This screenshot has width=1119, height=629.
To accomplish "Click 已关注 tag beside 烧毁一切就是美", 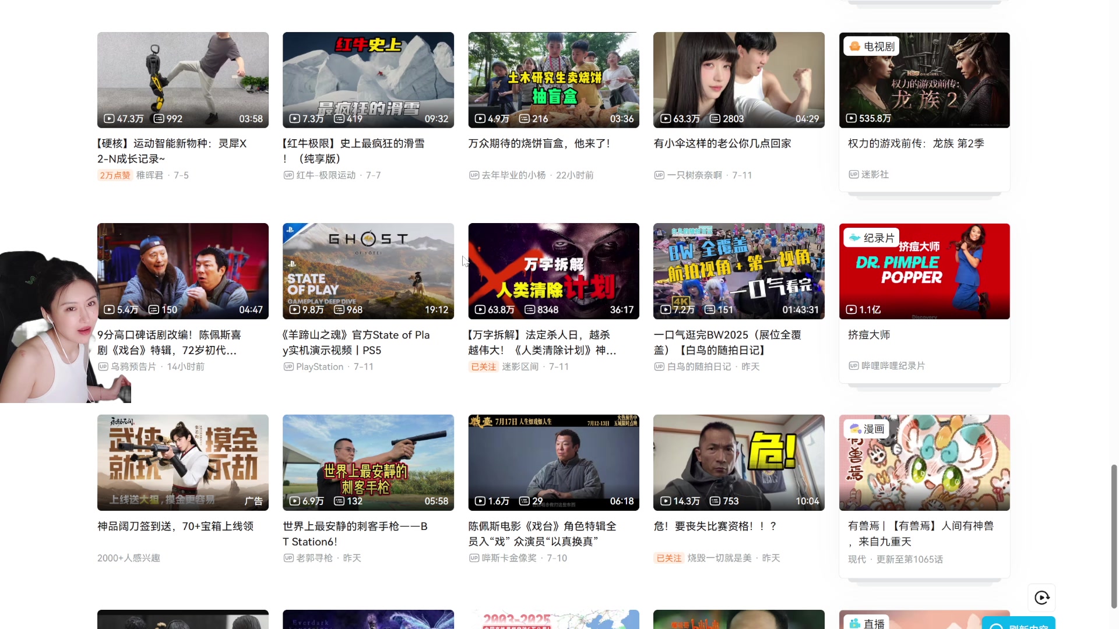I will coord(668,558).
